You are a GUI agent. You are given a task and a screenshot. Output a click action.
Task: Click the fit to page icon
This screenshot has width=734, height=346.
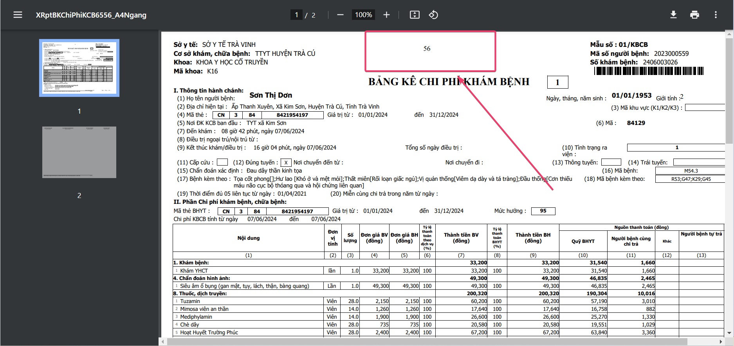(415, 15)
